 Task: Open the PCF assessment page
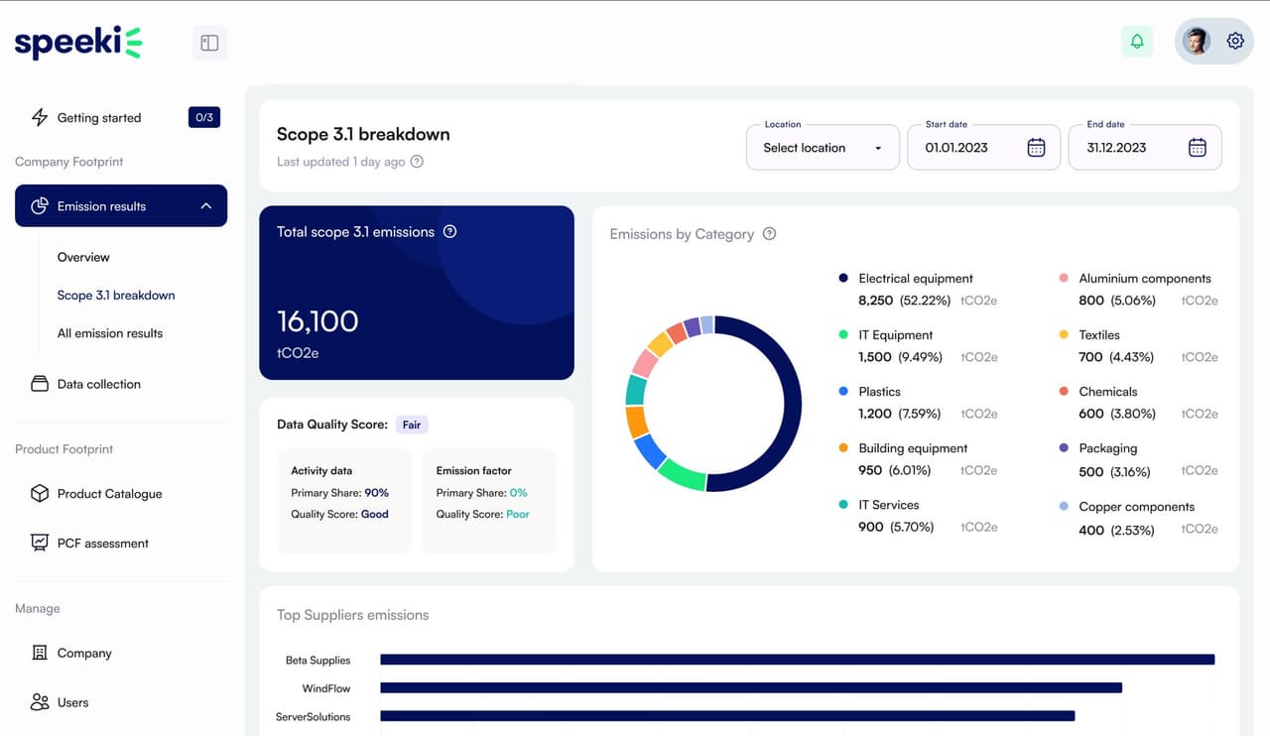[x=103, y=544]
